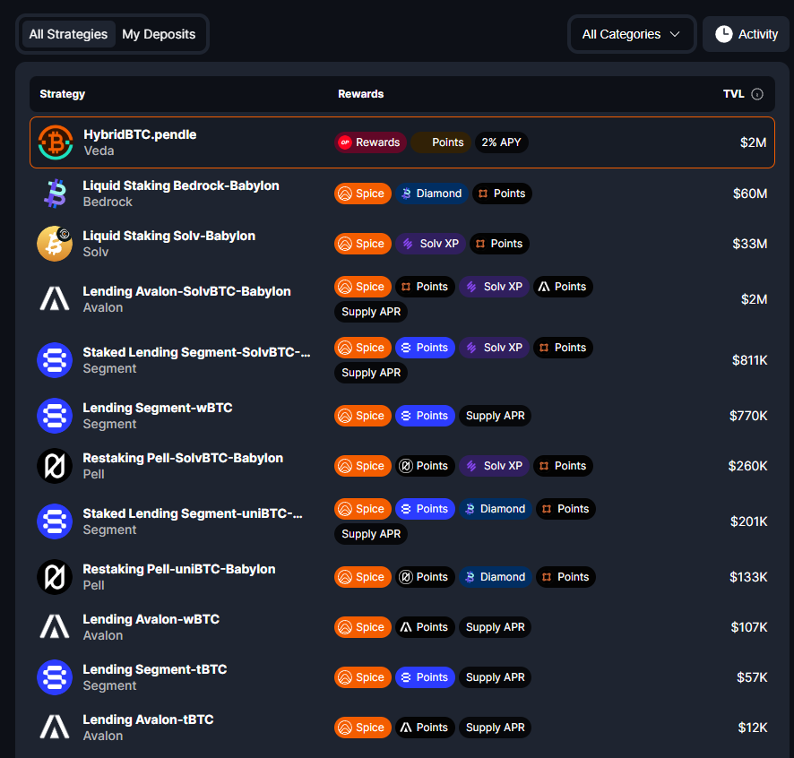The height and width of the screenshot is (758, 794).
Task: Click the TVL info icon
Action: (x=757, y=94)
